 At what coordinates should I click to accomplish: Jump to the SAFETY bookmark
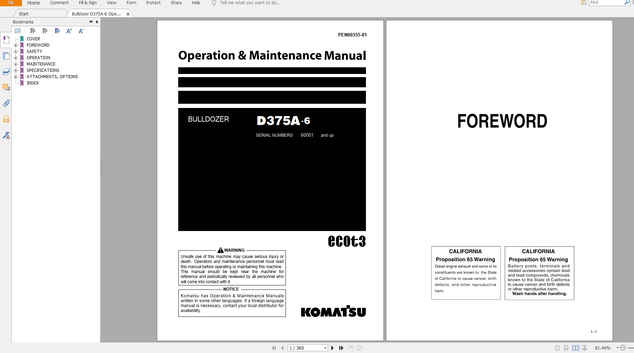34,52
